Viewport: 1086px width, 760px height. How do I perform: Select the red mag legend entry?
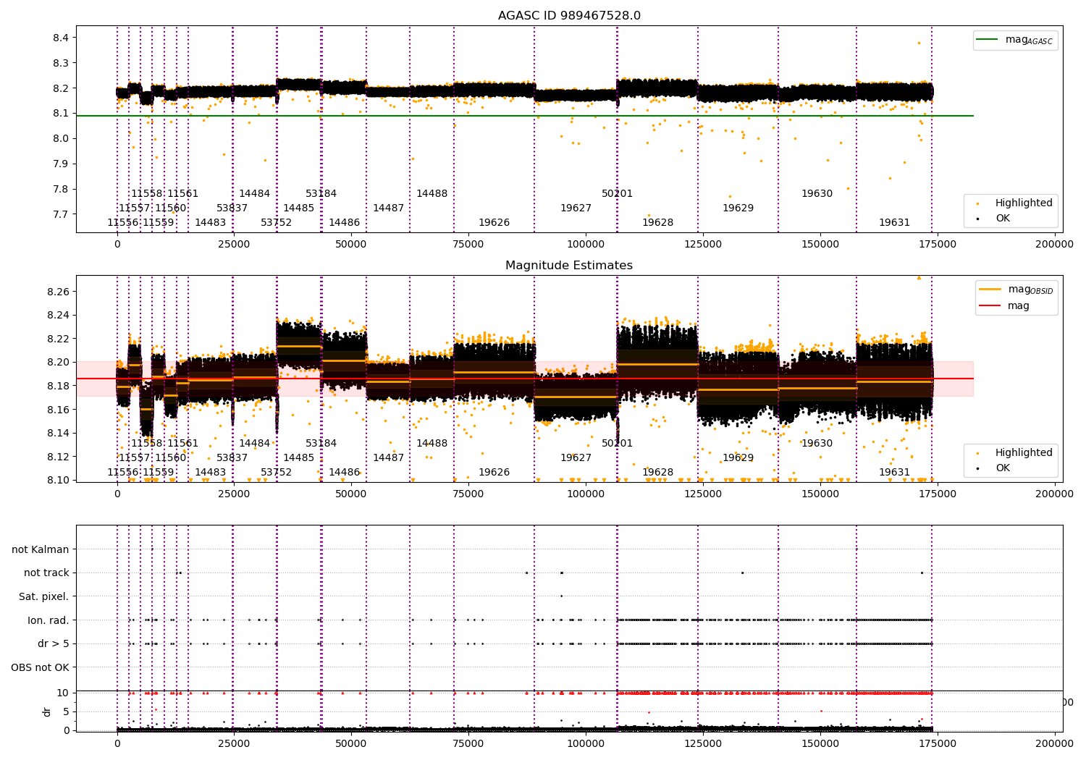(1004, 305)
